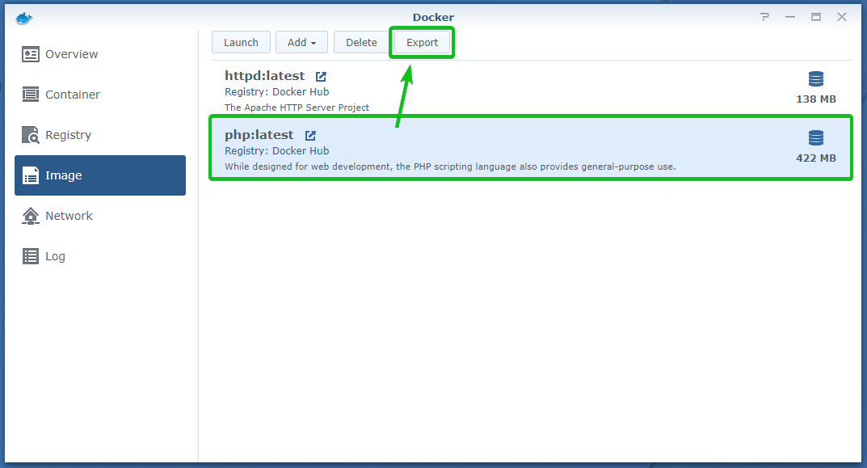This screenshot has height=468, width=867.
Task: Click 'Registry: Docker Hub' under php:latest
Action: coord(276,151)
